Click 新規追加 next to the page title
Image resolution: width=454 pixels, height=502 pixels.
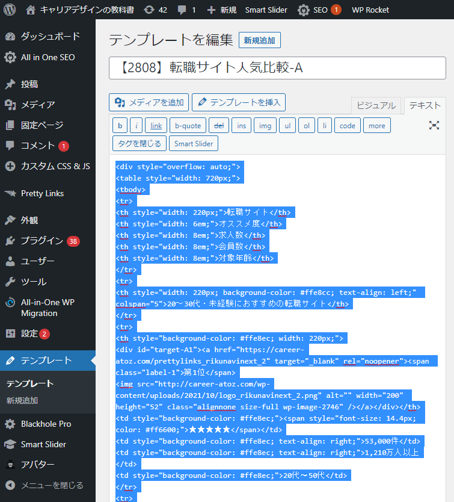tap(260, 40)
